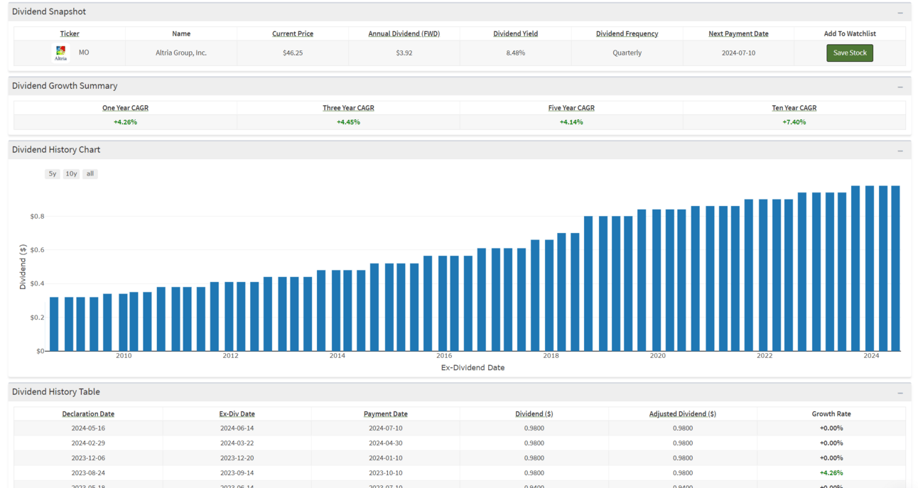The width and height of the screenshot is (918, 488).
Task: Collapse the Dividend Growth Summary panel
Action: (x=900, y=87)
